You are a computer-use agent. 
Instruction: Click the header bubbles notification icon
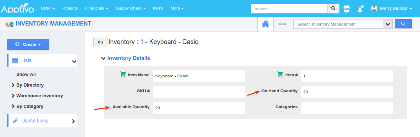(360, 9)
